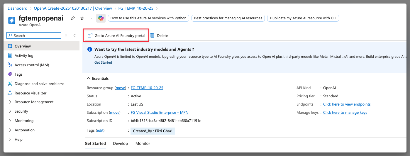Click the move link beside Subscription
Viewport: 410px width, 156px height.
pos(115,112)
